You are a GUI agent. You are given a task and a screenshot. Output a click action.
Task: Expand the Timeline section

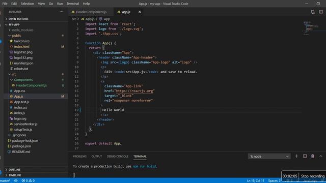(15, 175)
